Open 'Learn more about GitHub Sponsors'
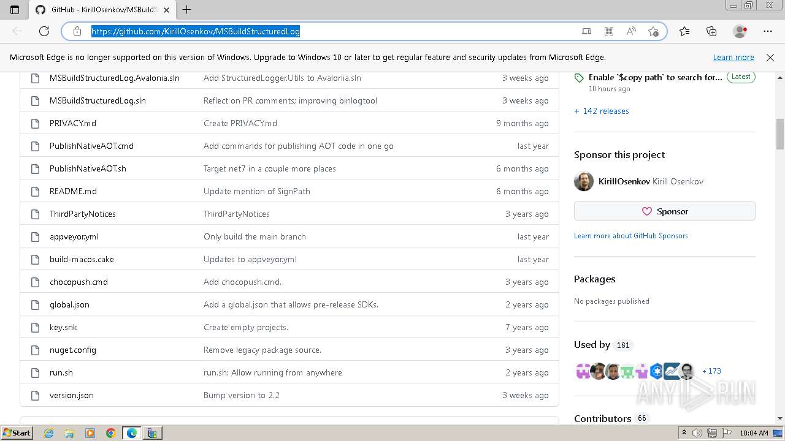785x441 pixels. [x=631, y=235]
